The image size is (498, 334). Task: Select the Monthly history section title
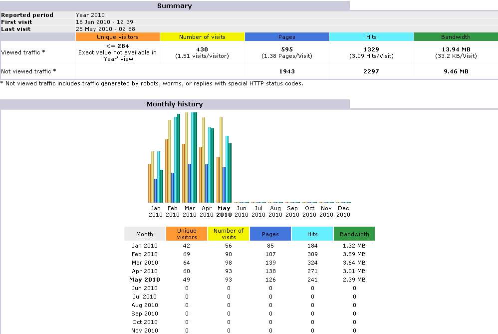pyautogui.click(x=174, y=104)
